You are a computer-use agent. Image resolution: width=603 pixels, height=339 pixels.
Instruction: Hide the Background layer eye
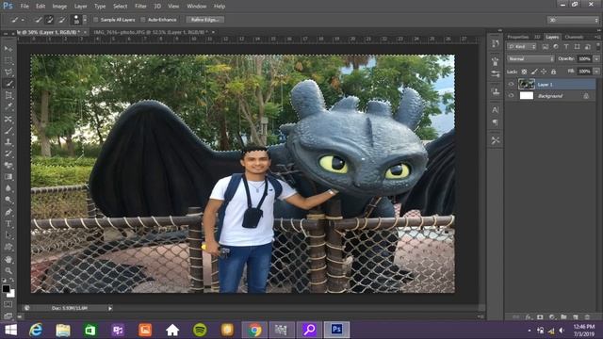[x=511, y=96]
